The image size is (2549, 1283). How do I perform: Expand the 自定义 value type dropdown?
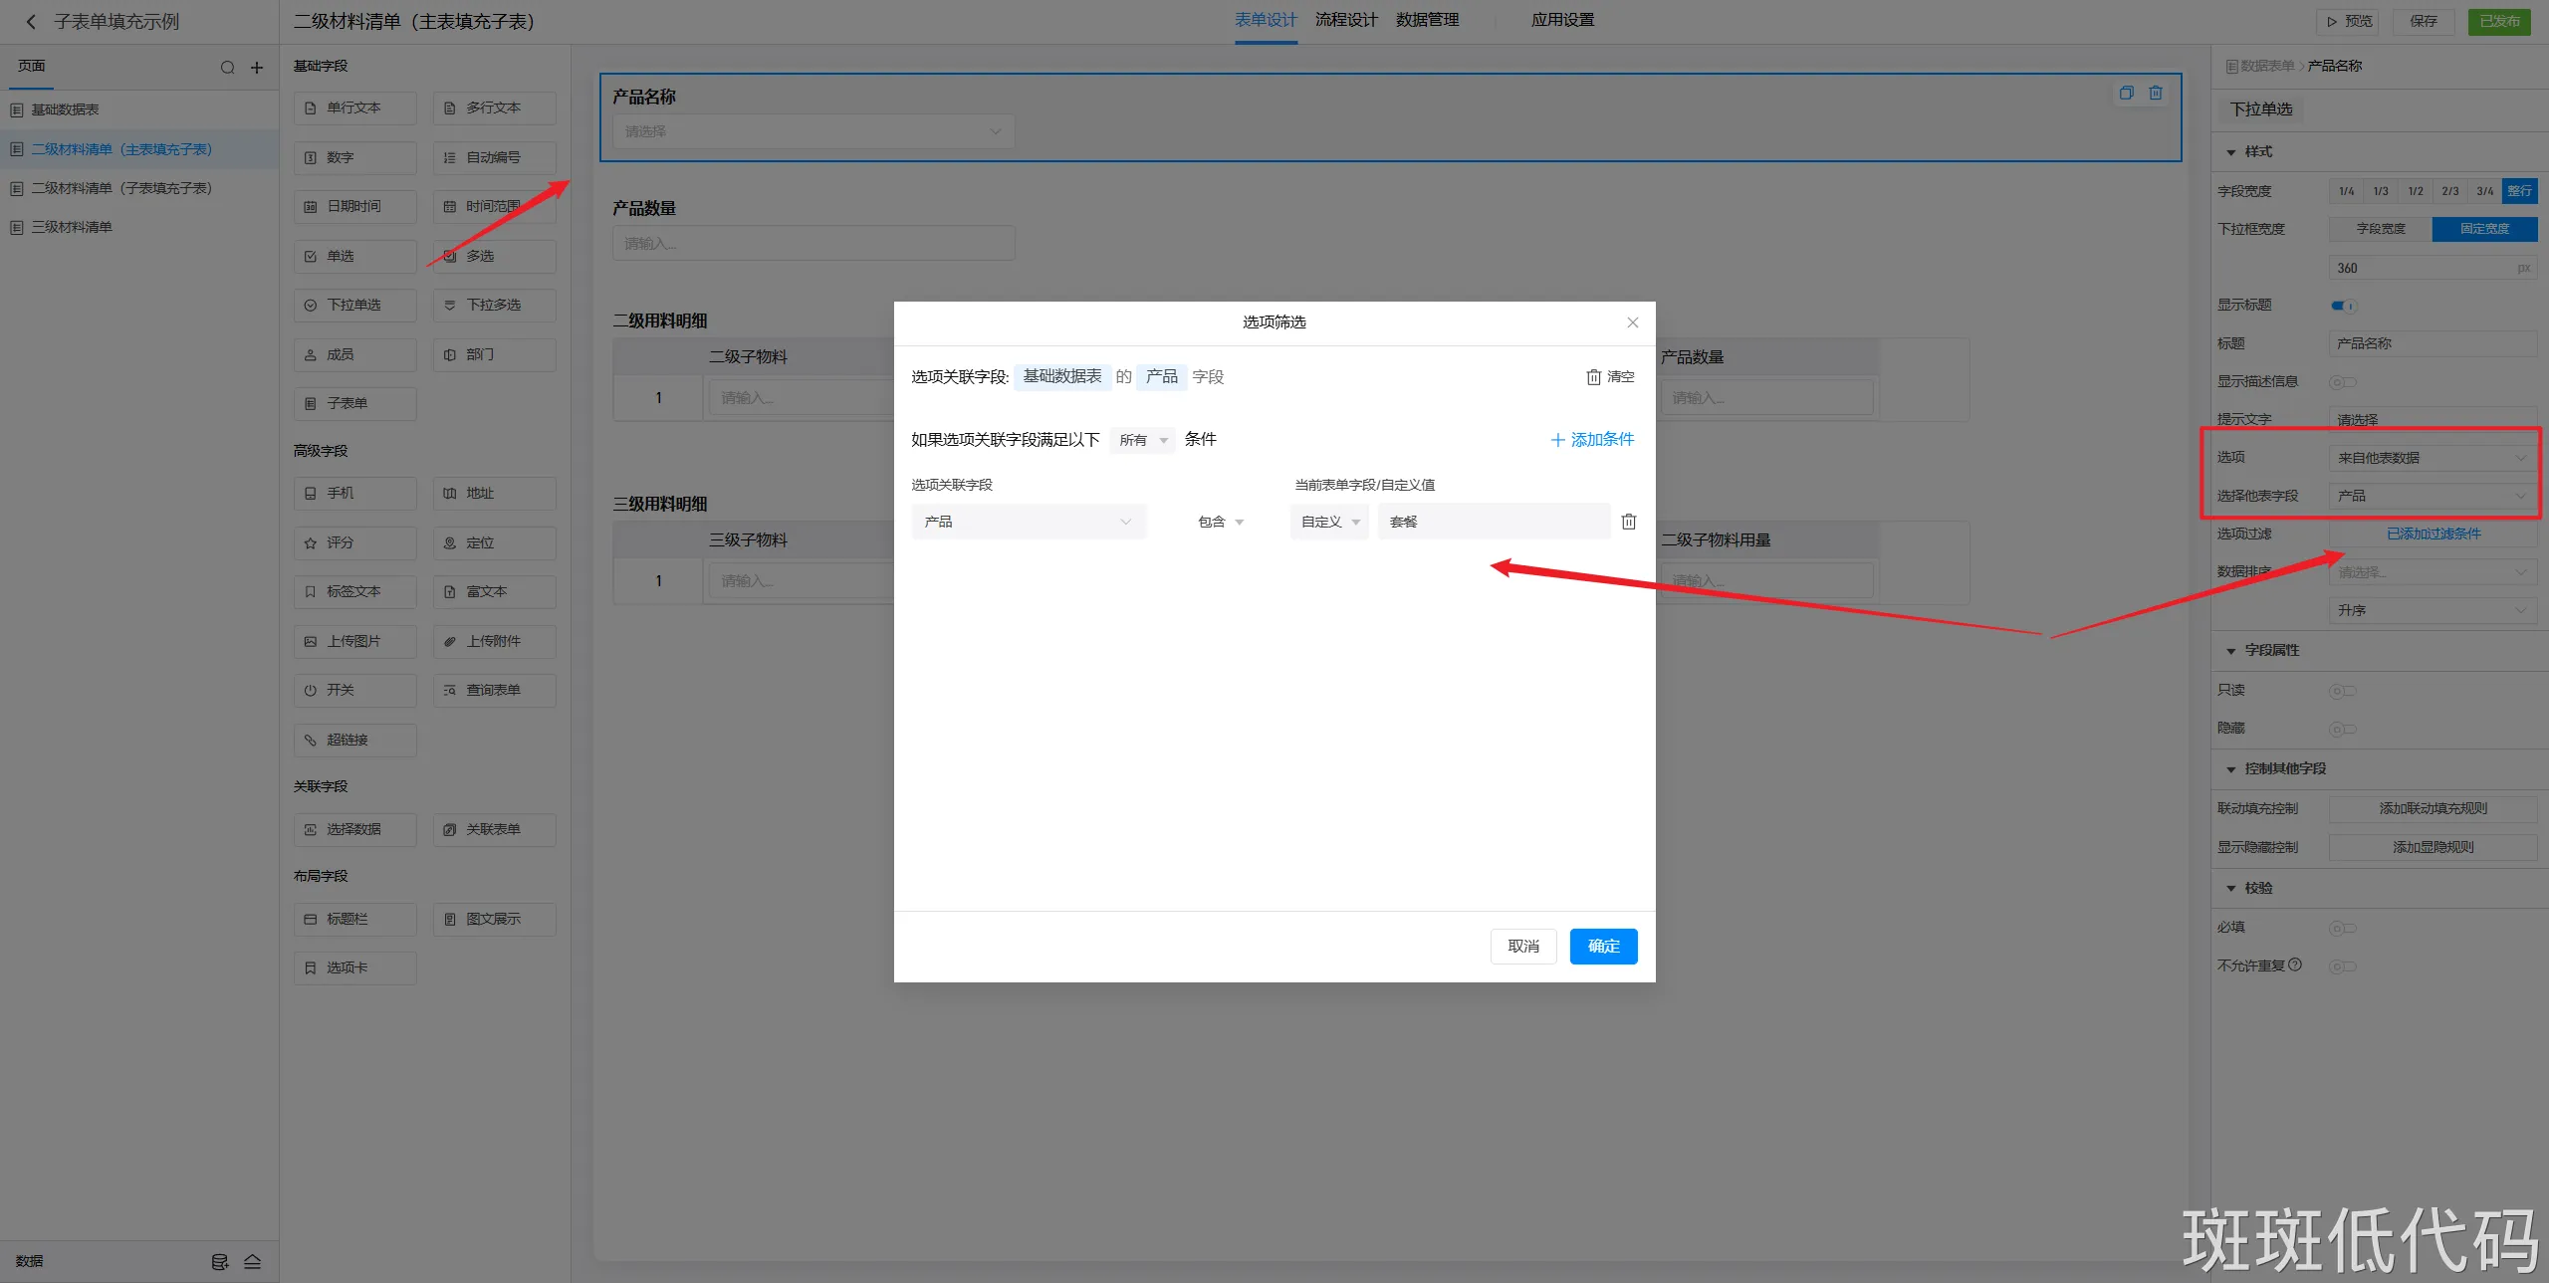click(x=1329, y=522)
